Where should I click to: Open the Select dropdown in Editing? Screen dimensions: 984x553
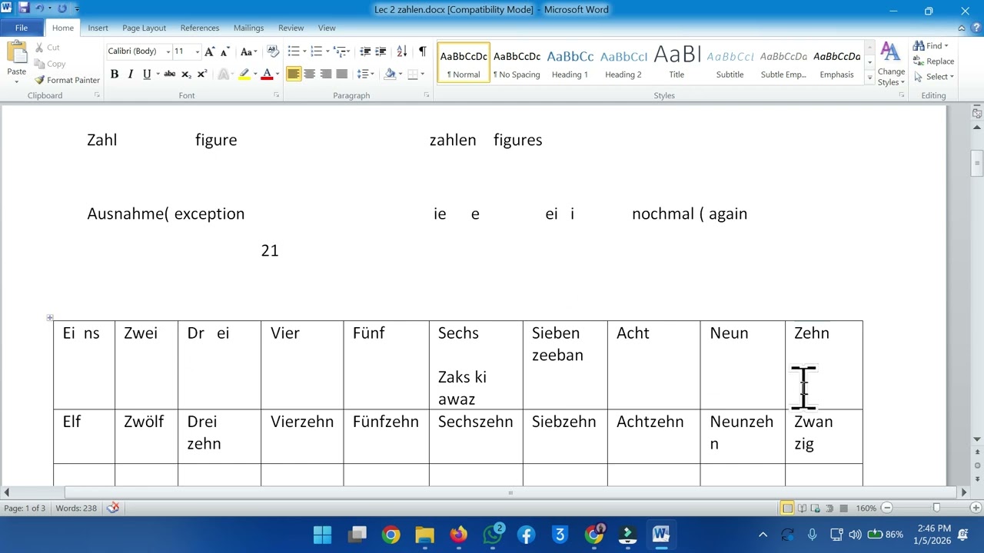pos(933,77)
